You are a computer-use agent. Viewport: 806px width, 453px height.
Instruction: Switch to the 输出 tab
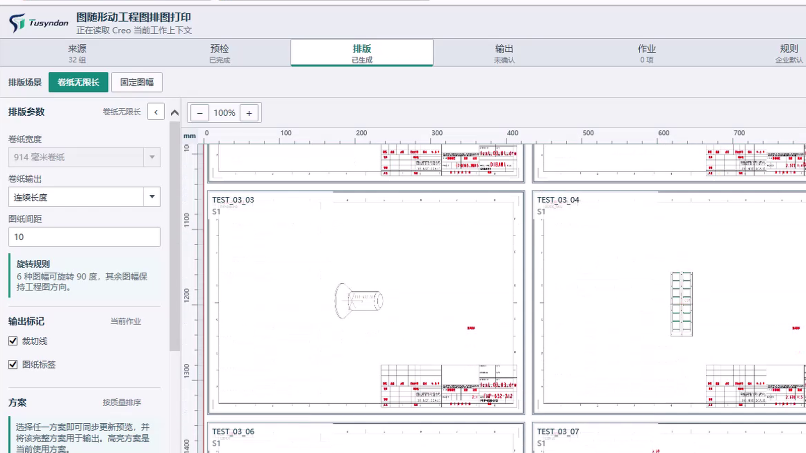[x=504, y=53]
